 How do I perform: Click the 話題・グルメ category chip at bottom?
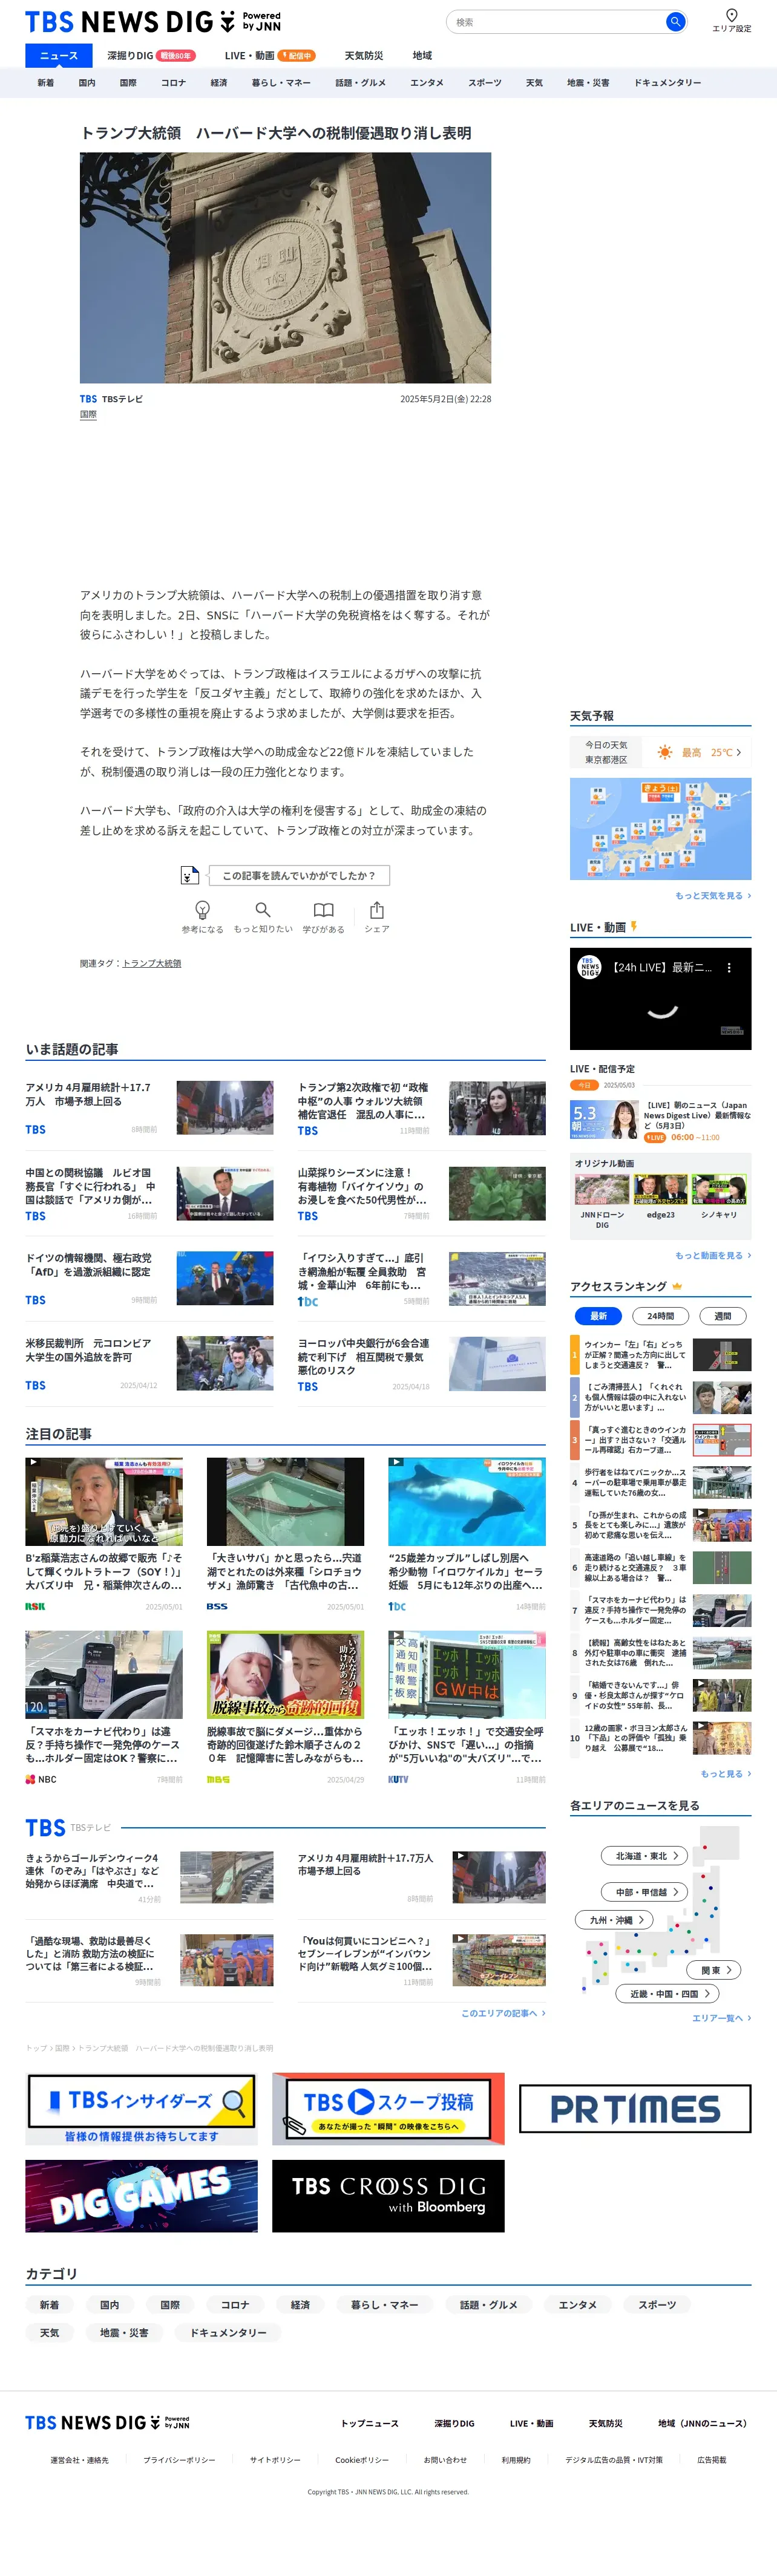pyautogui.click(x=489, y=2305)
